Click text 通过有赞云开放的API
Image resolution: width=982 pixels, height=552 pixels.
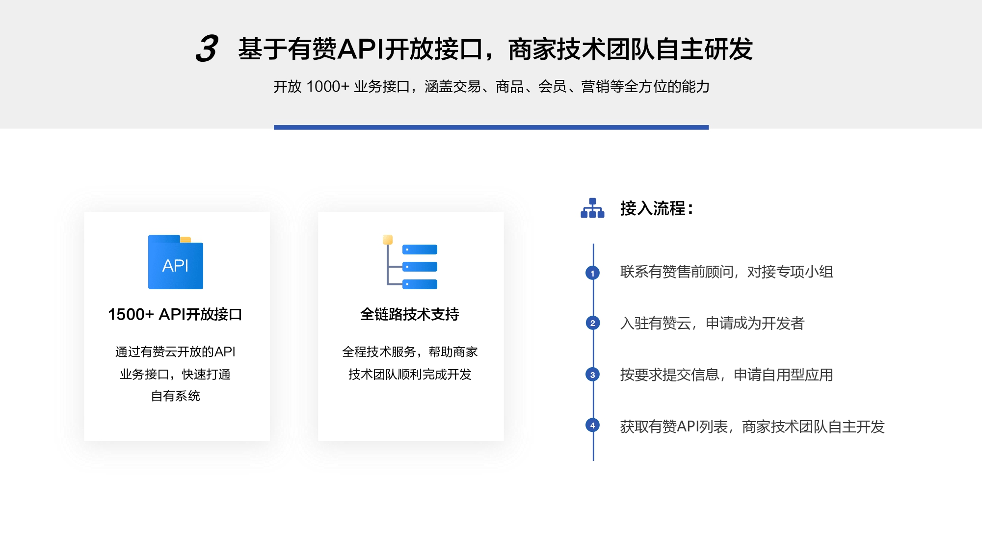click(x=175, y=352)
